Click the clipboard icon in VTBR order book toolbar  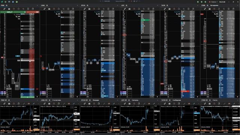(233, 9)
